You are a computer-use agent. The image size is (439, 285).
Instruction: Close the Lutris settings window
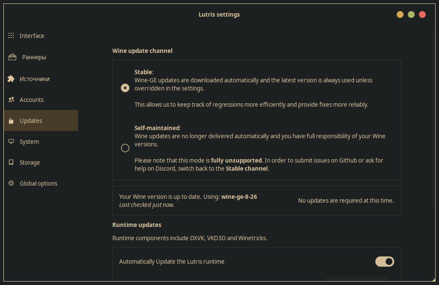422,15
